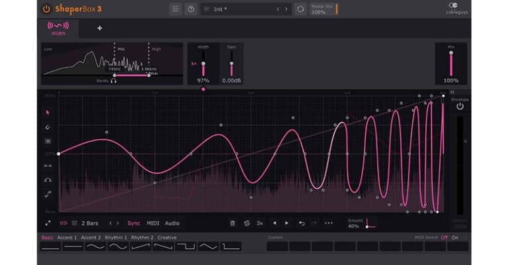This screenshot has width=509, height=265.
Task: Favorite the Init preset with heart icon
Action: click(x=206, y=9)
